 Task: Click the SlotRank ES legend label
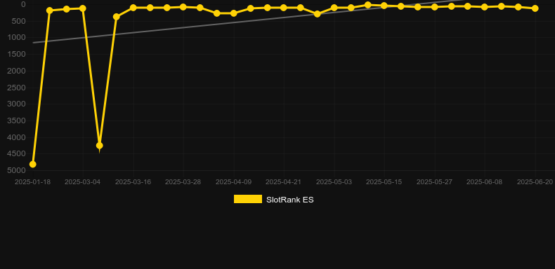click(x=290, y=200)
